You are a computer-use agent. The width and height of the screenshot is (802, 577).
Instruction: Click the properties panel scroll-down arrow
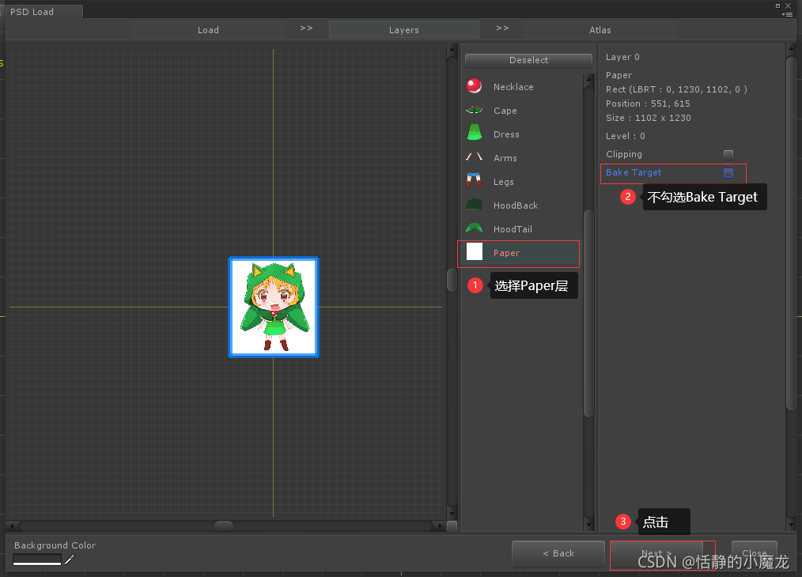[x=791, y=525]
